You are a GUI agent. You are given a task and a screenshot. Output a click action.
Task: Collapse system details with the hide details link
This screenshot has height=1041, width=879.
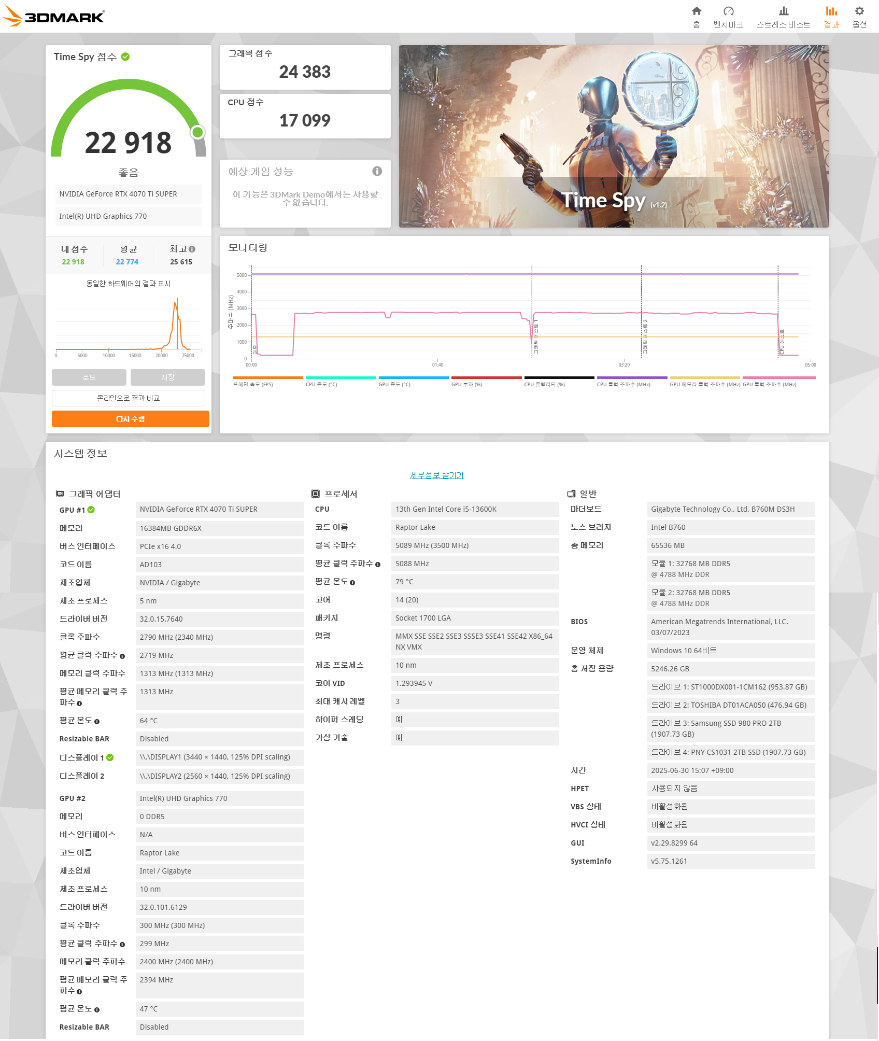pos(437,475)
